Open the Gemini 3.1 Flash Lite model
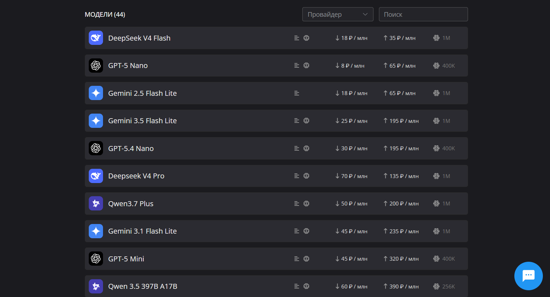The height and width of the screenshot is (297, 550). (276, 231)
